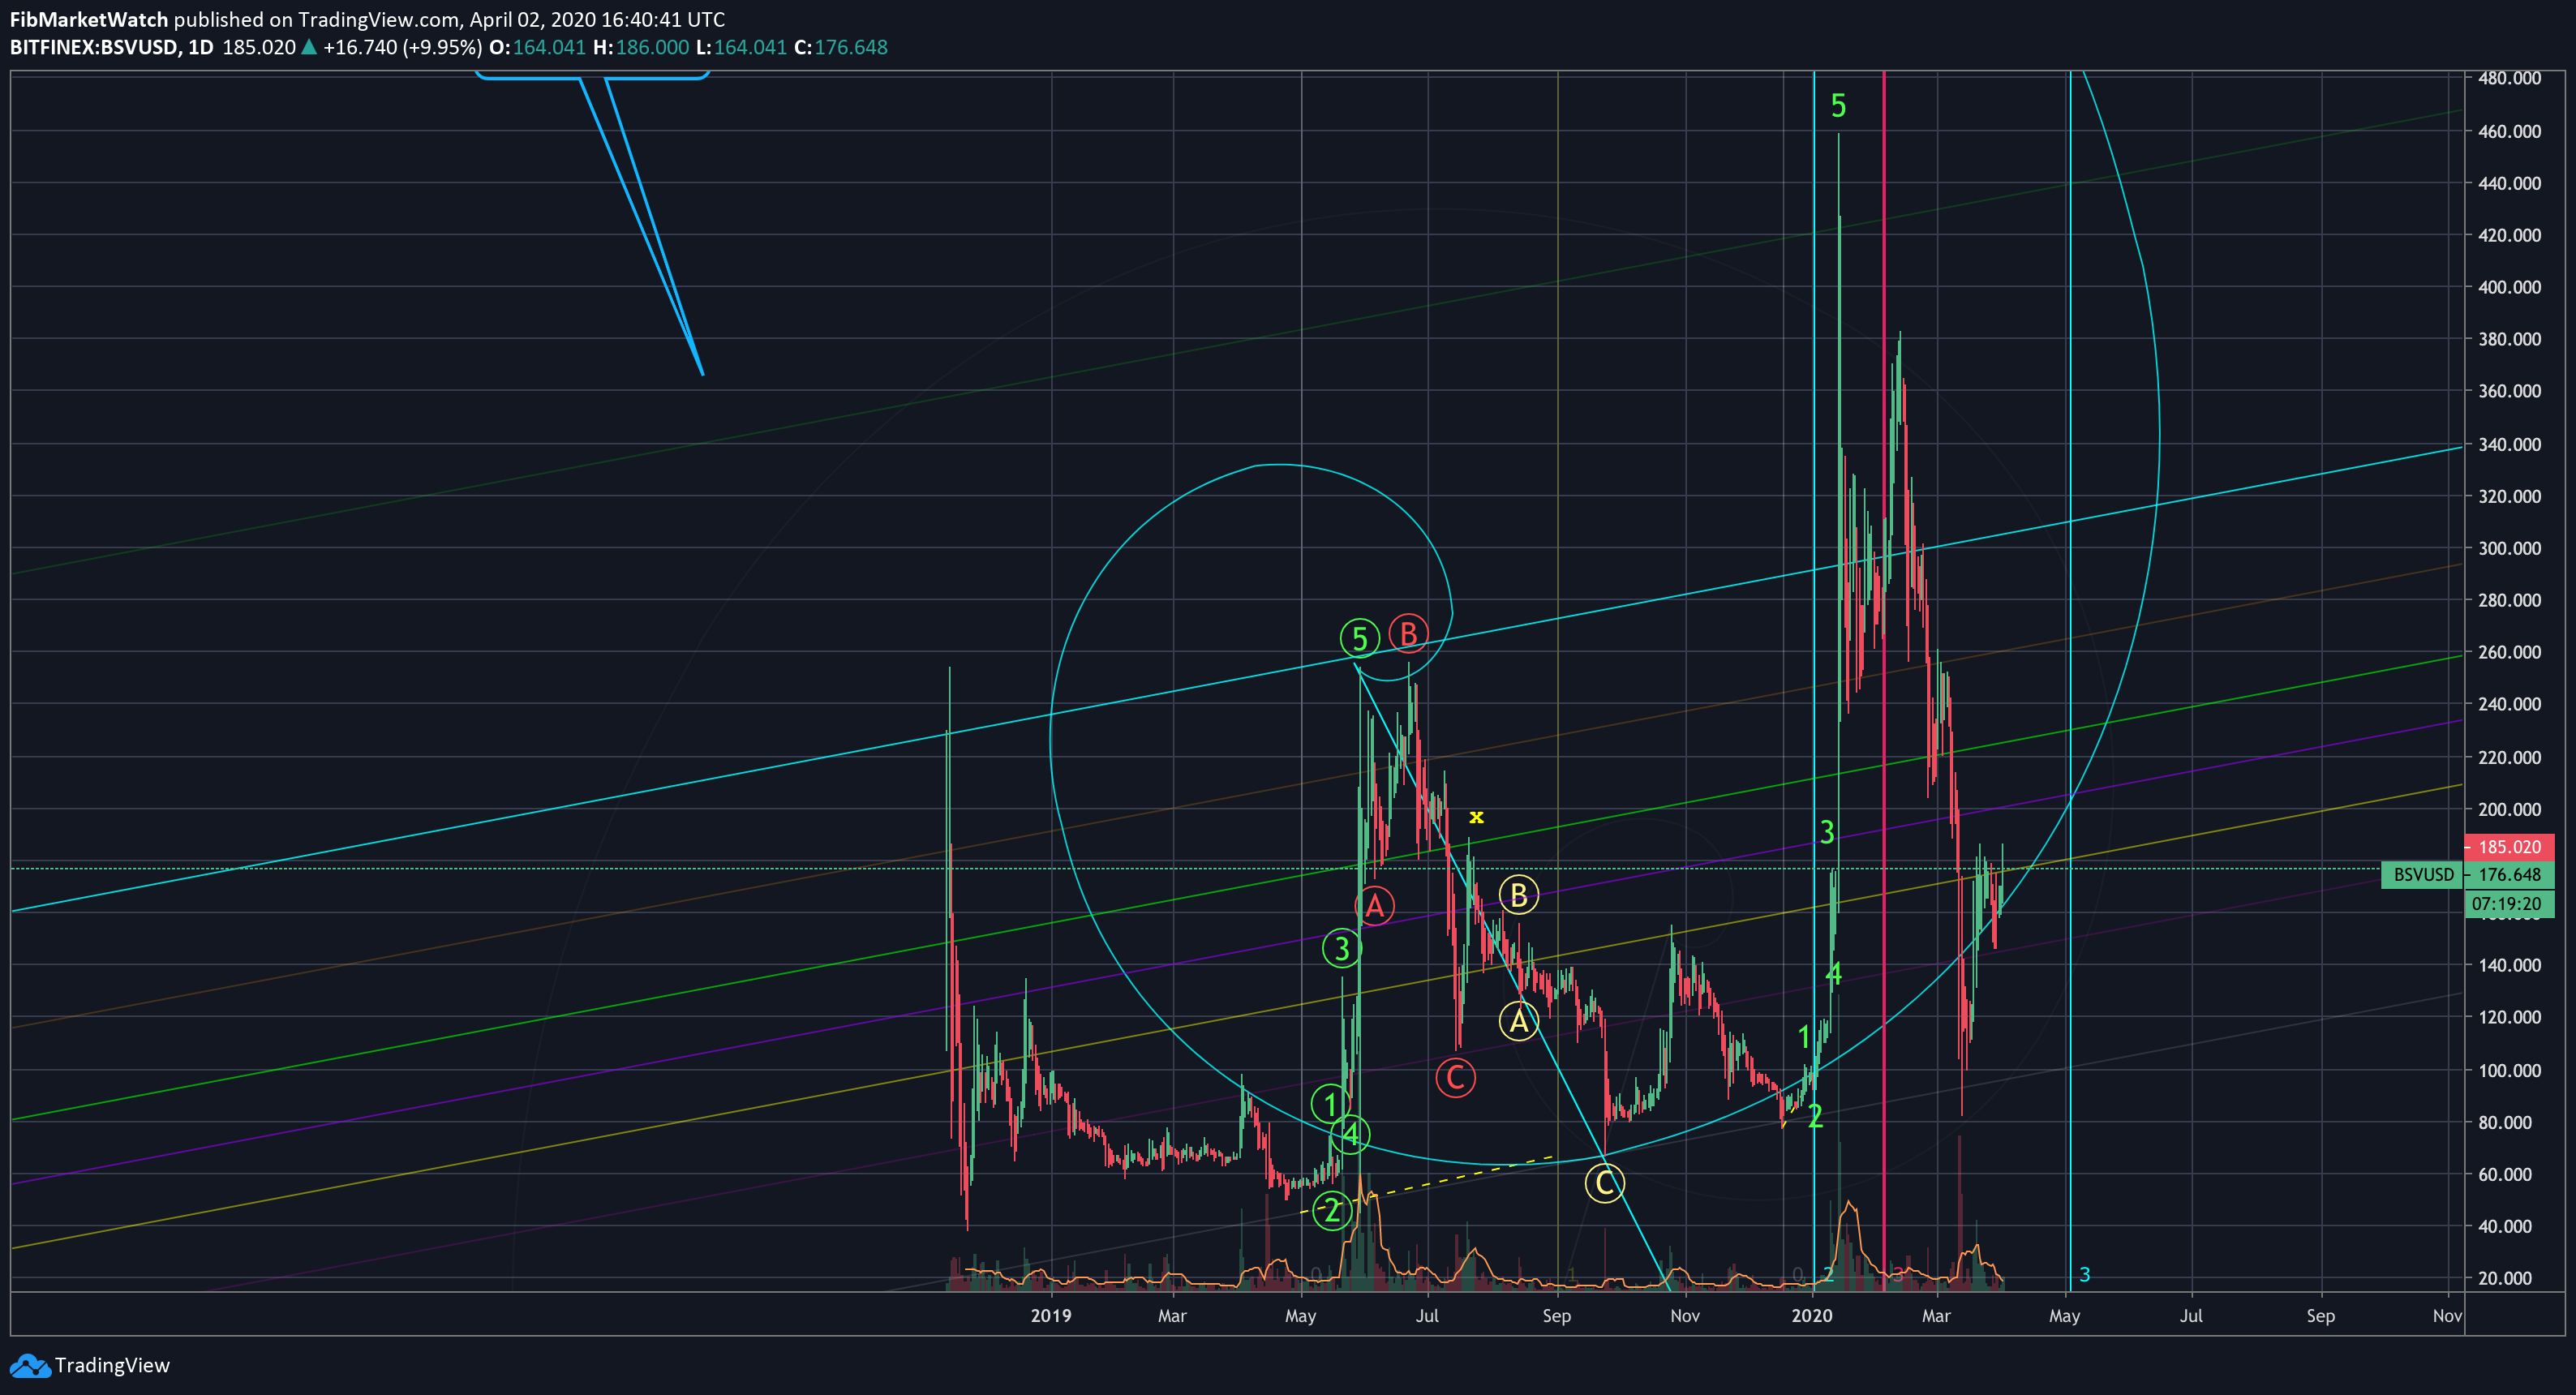The image size is (2576, 1395).
Task: Select the green circled 4 wave label
Action: (x=1350, y=1134)
